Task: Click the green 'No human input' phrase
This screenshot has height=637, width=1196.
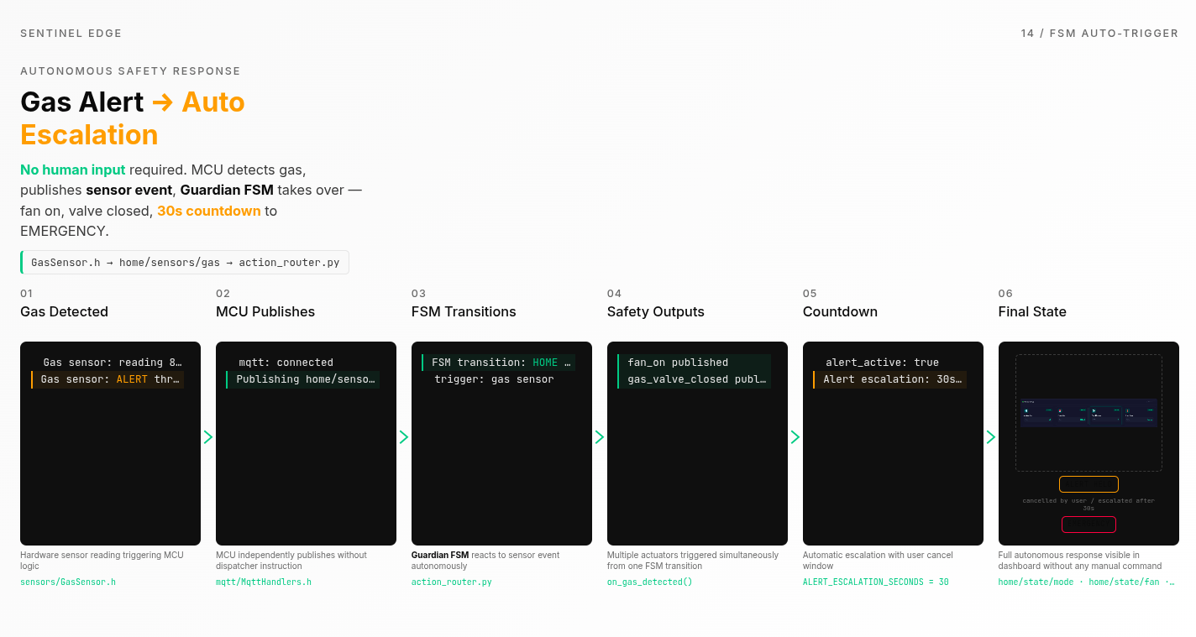Action: [73, 170]
